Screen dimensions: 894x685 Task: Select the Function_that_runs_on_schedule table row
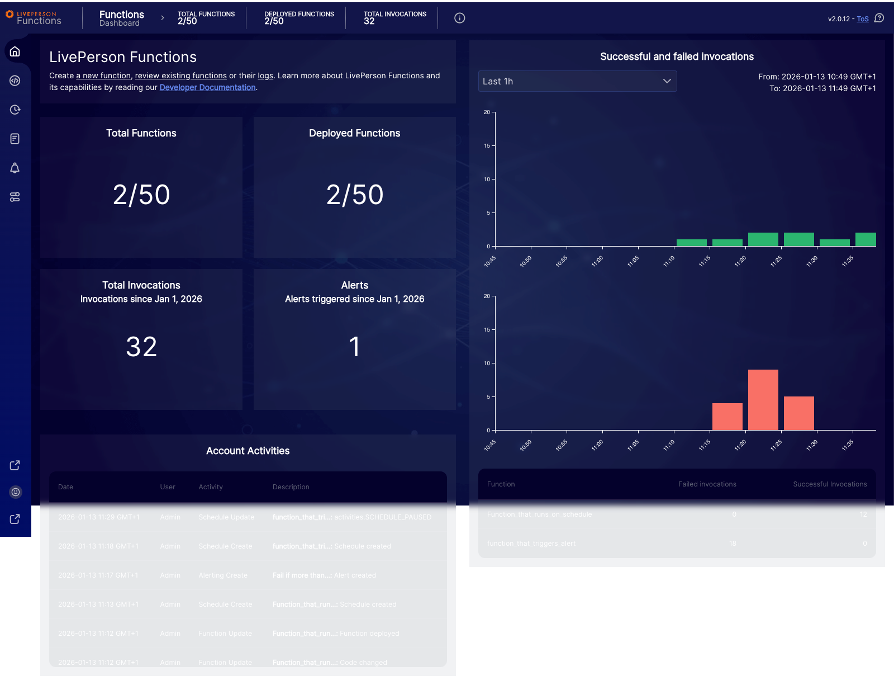pos(677,514)
